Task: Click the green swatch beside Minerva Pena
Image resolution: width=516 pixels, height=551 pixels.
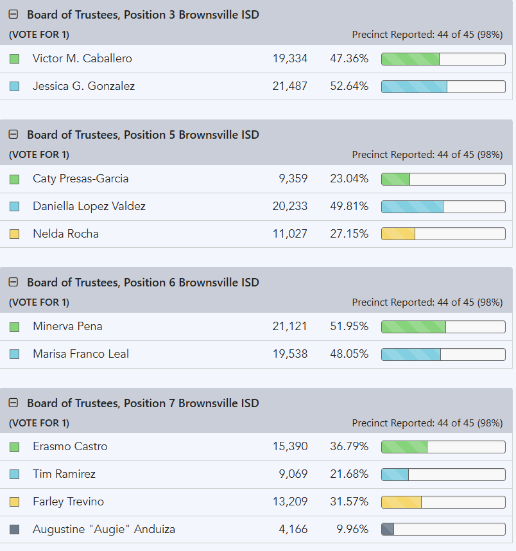Action: pyautogui.click(x=14, y=327)
